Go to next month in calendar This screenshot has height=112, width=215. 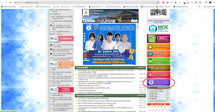[x=165, y=104]
